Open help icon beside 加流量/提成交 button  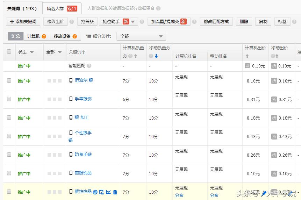(x=194, y=22)
